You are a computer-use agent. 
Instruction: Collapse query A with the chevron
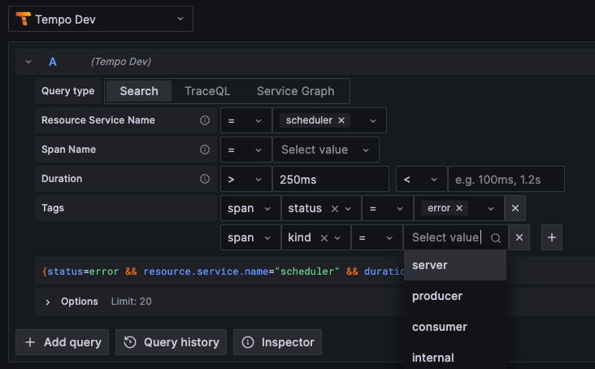pyautogui.click(x=28, y=62)
